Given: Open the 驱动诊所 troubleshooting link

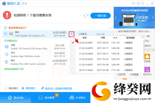Looking at the screenshot, I should pos(58,88).
